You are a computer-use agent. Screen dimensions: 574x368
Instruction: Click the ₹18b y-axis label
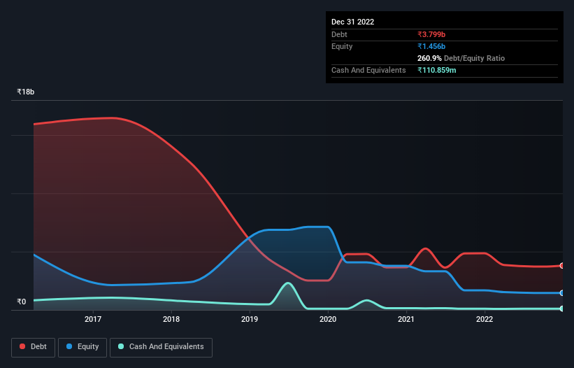(26, 92)
